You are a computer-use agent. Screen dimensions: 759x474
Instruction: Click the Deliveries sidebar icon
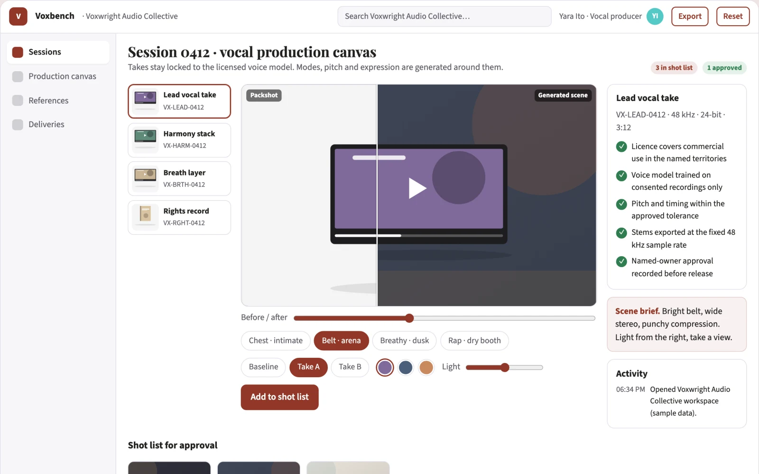pos(18,124)
